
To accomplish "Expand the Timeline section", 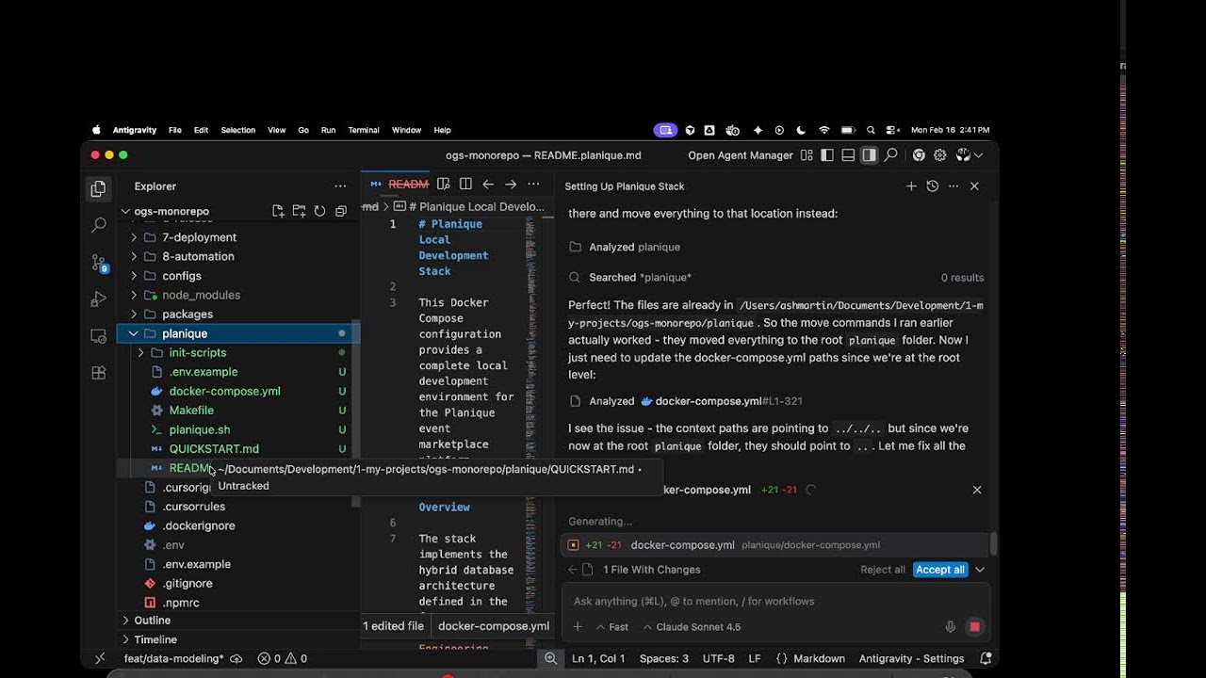I will tap(125, 639).
